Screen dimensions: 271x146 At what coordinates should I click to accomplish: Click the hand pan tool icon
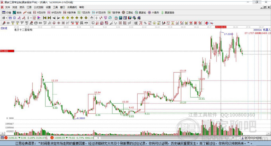pos(92,18)
